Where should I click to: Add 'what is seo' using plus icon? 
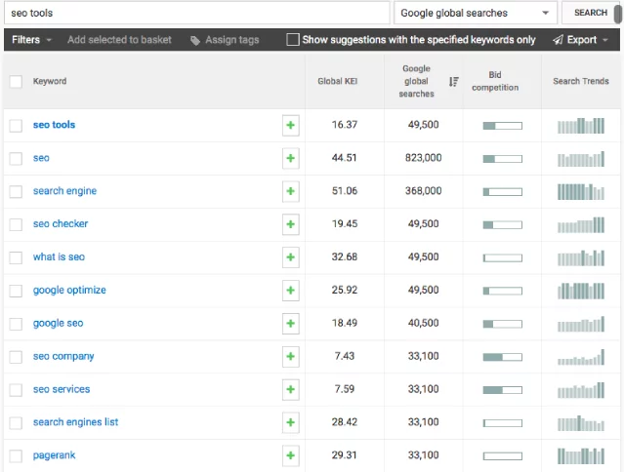pyautogui.click(x=290, y=257)
